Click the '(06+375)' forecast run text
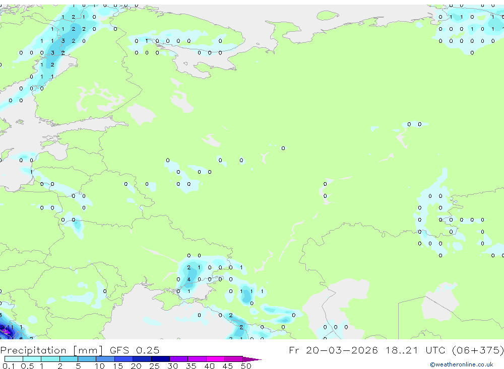 (x=478, y=350)
